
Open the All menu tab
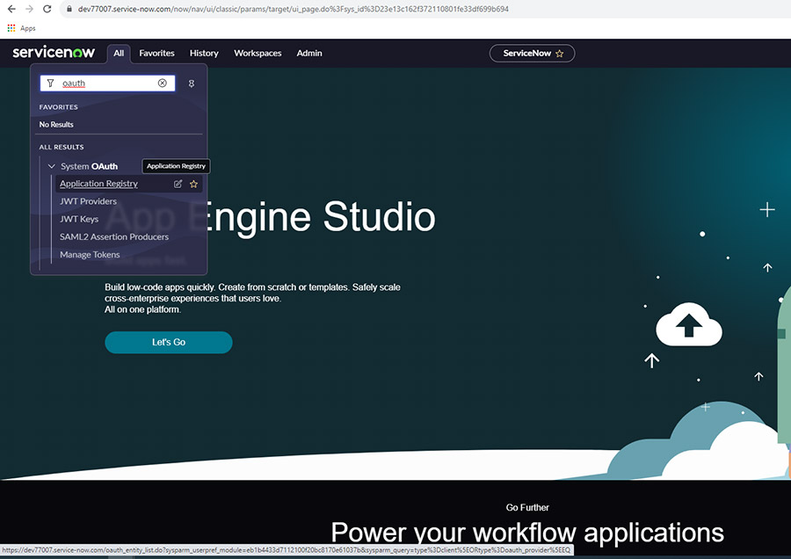point(119,53)
